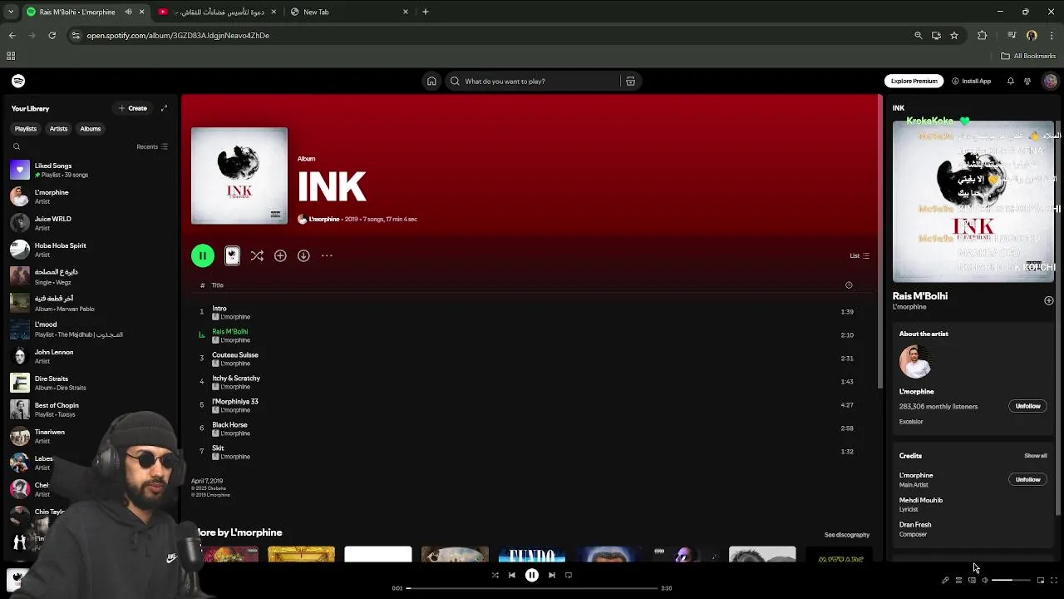Open the Create menu in Your Library
This screenshot has height=599, width=1064.
[x=133, y=108]
